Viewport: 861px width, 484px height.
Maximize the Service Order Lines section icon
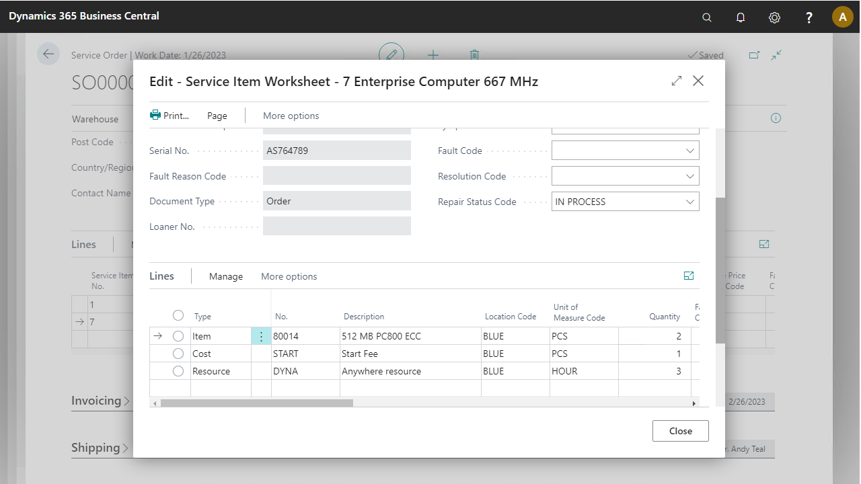pyautogui.click(x=764, y=244)
